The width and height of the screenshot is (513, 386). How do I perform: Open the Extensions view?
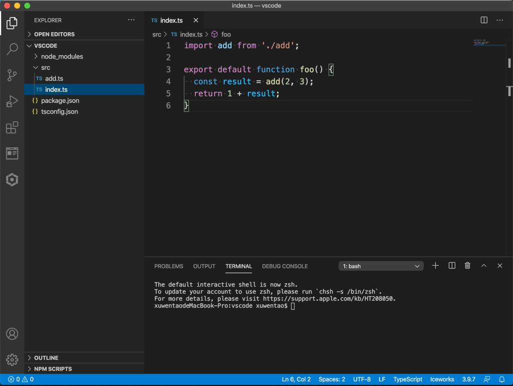tap(12, 128)
